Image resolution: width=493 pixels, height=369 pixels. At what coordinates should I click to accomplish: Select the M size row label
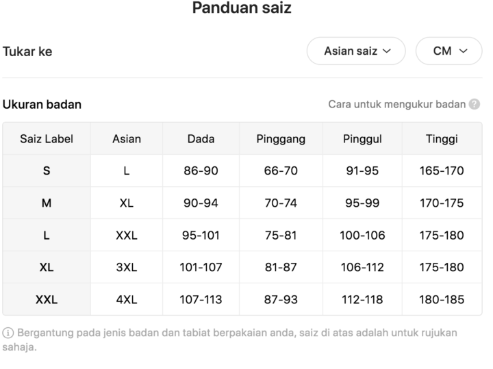[x=47, y=203]
